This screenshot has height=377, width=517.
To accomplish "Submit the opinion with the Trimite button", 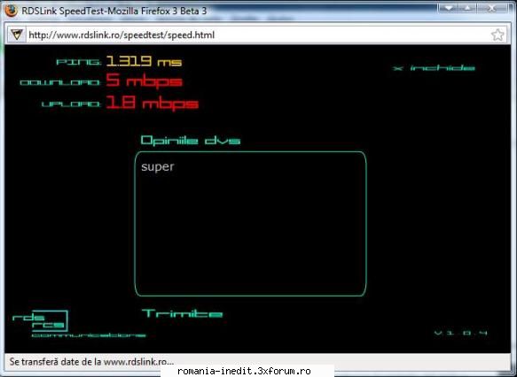I will tap(183, 313).
